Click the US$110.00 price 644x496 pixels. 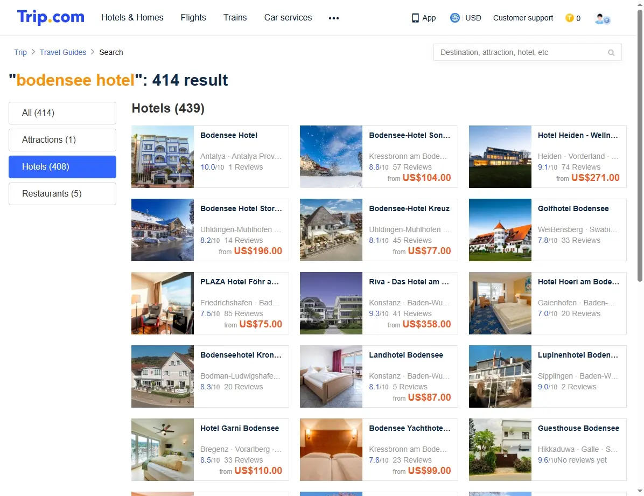point(258,470)
